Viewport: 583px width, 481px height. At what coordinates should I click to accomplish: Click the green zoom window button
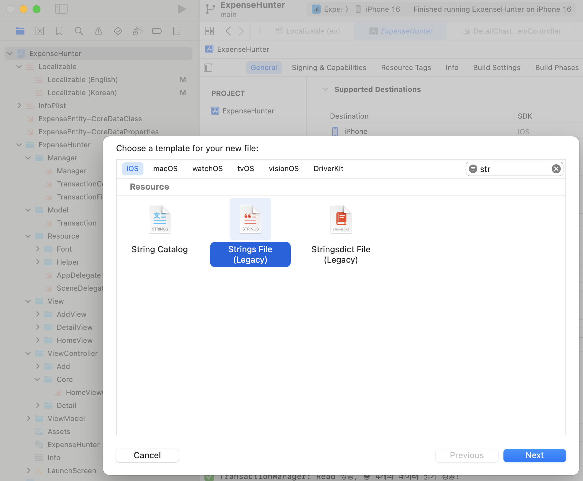pyautogui.click(x=37, y=9)
